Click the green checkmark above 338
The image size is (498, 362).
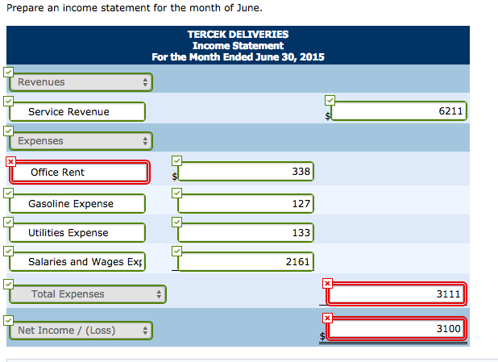click(177, 160)
